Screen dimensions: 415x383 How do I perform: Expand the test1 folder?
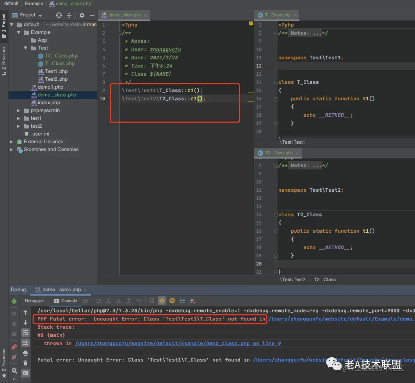click(x=18, y=118)
